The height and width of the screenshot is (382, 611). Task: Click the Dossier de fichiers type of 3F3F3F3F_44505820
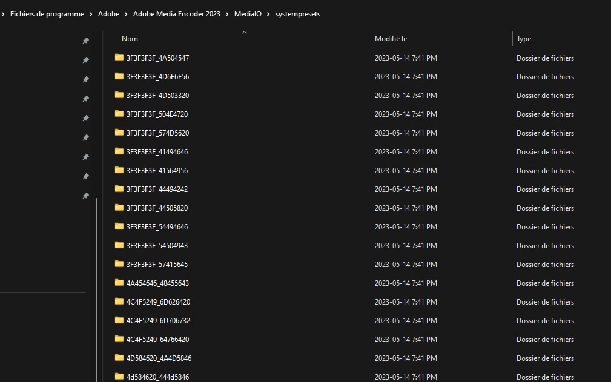(x=545, y=208)
